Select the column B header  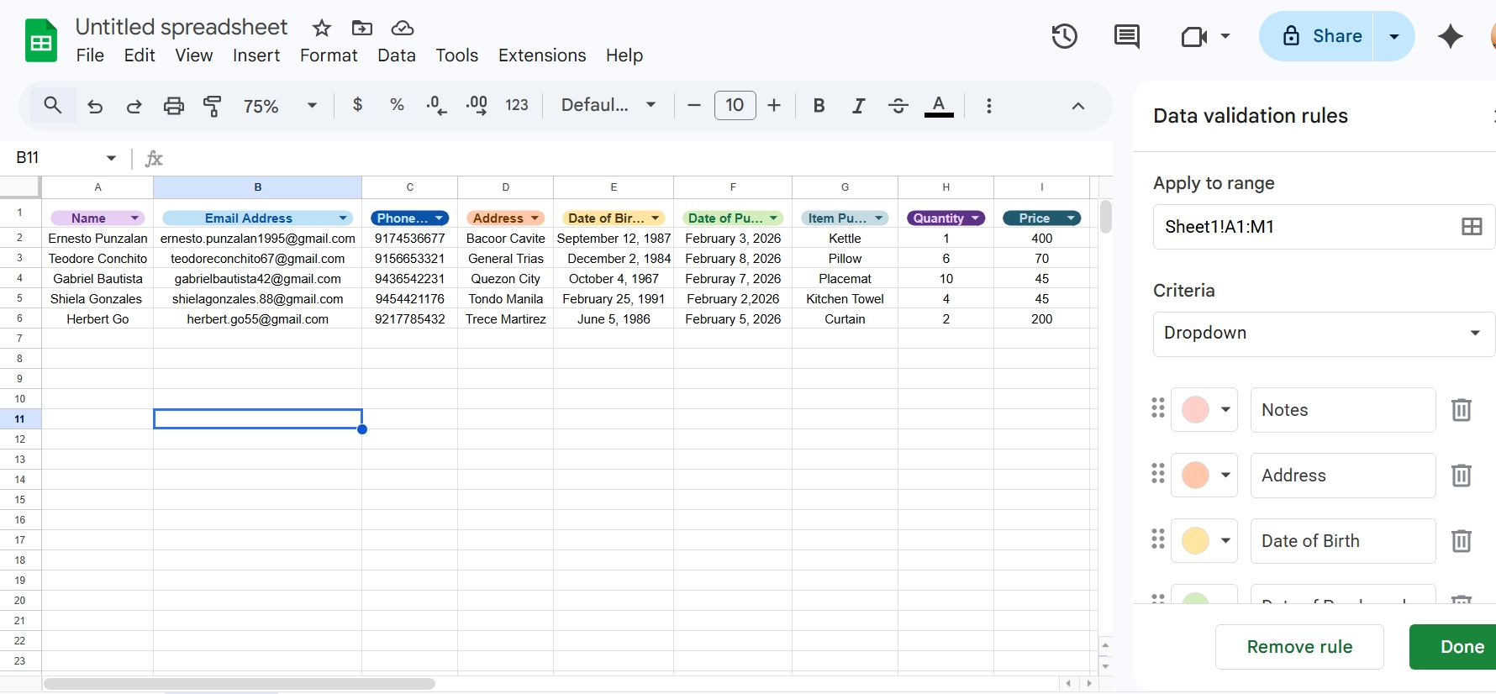click(x=258, y=187)
